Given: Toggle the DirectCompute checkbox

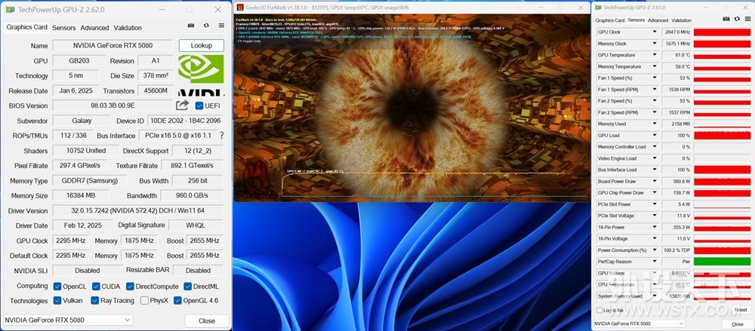Looking at the screenshot, I should point(130,287).
